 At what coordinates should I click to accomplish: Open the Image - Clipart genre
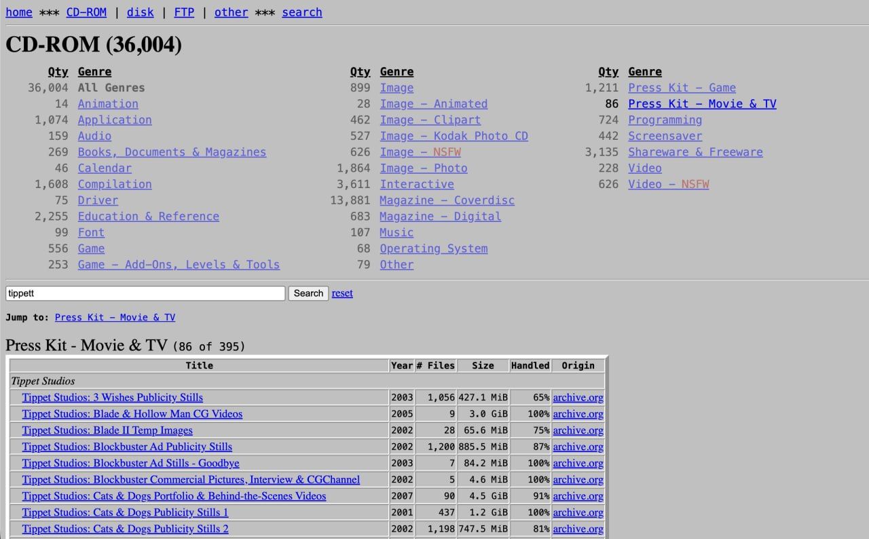click(x=430, y=120)
